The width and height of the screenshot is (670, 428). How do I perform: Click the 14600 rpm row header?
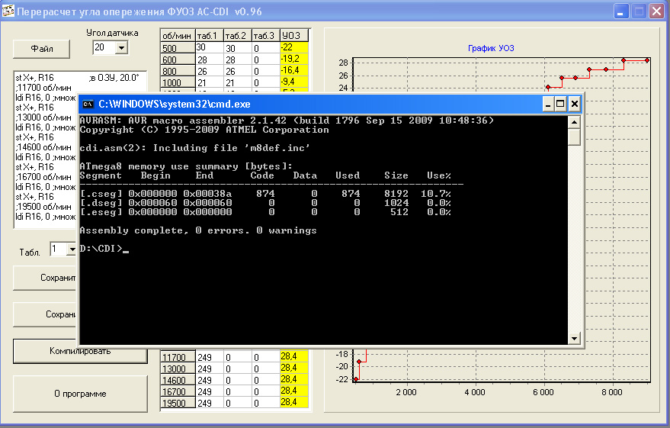[178, 380]
